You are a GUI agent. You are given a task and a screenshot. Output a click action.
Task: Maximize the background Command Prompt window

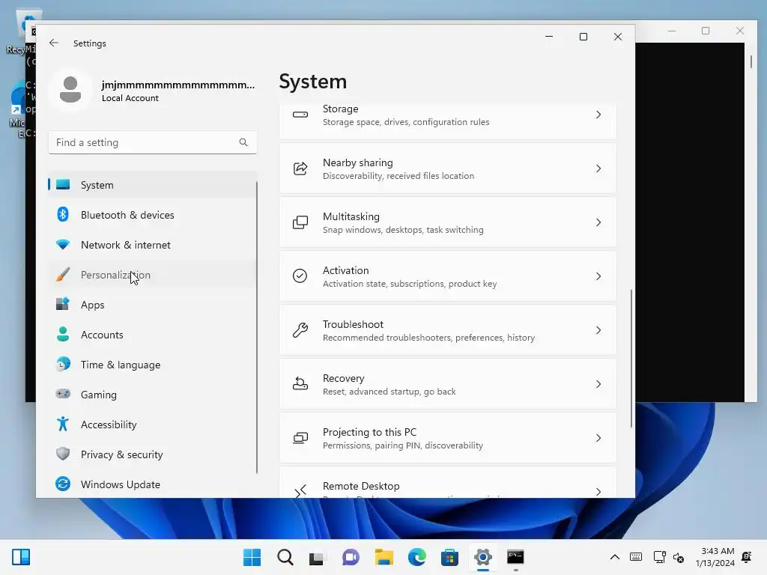click(706, 31)
